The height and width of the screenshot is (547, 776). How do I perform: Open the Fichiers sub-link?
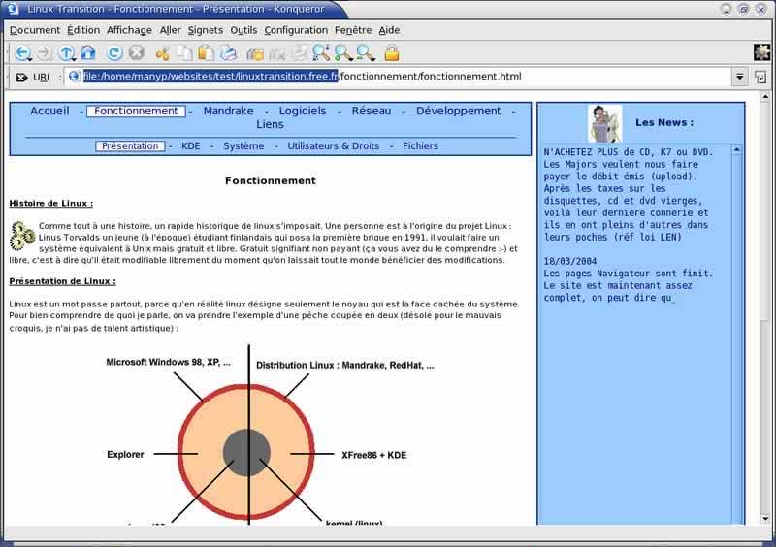420,146
